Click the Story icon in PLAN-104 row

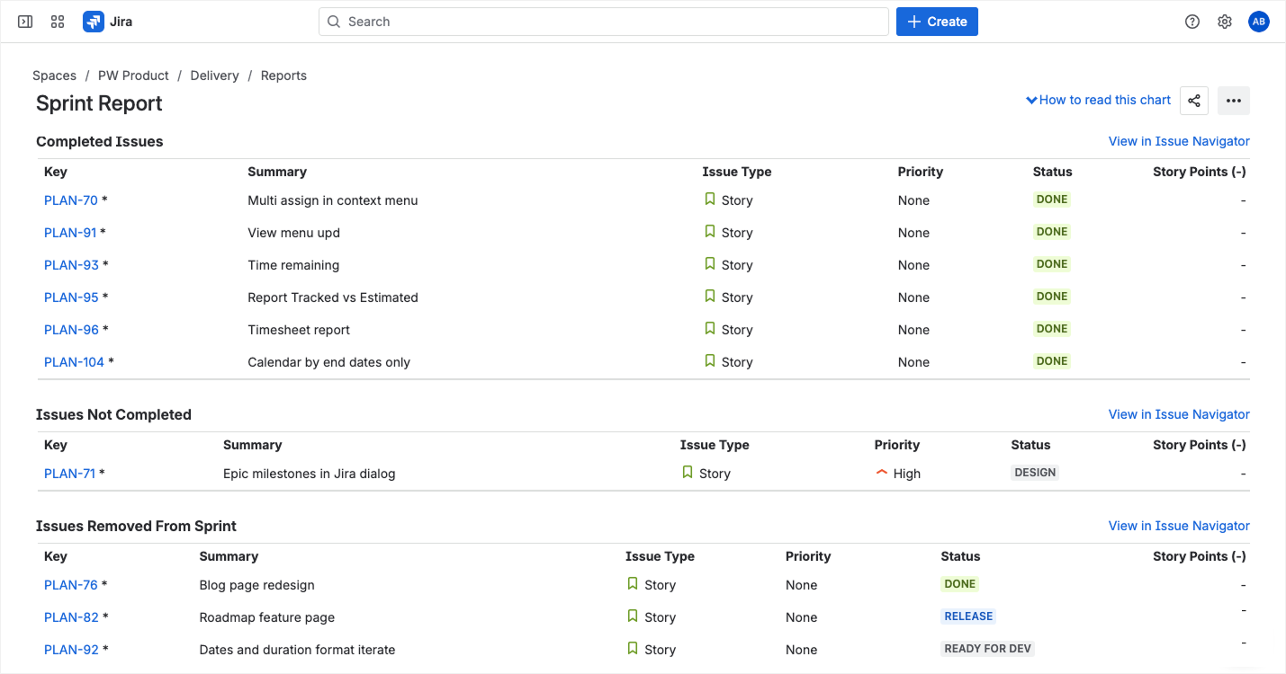(710, 361)
